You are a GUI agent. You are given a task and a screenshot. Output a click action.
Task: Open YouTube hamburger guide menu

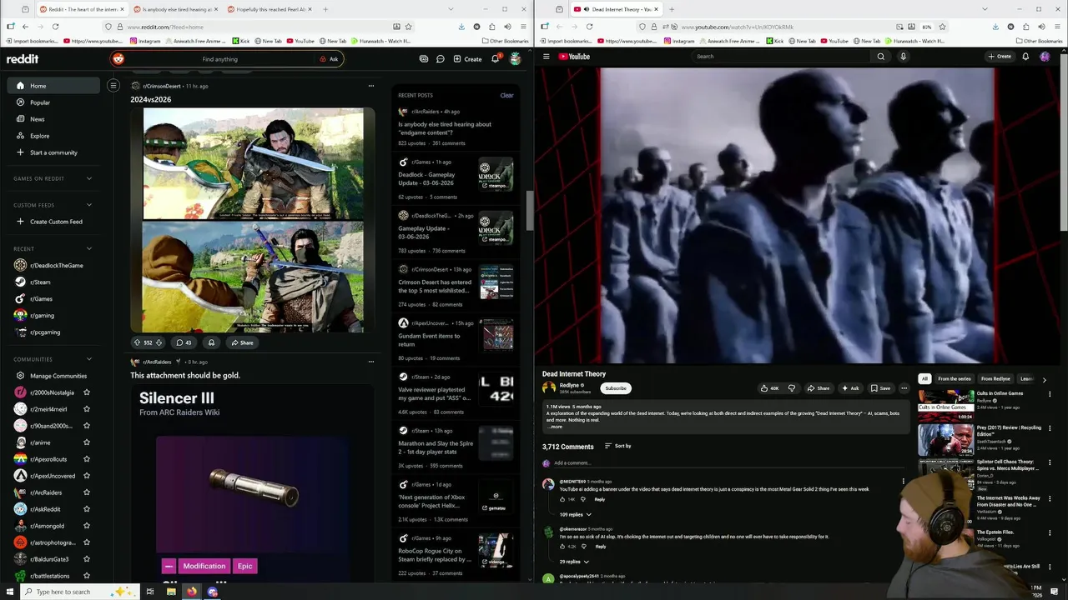547,57
